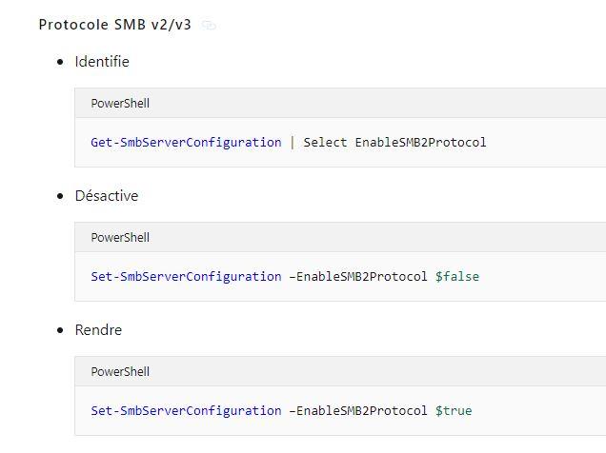Click 'Select' in the first code block
The height and width of the screenshot is (453, 606).
325,143
